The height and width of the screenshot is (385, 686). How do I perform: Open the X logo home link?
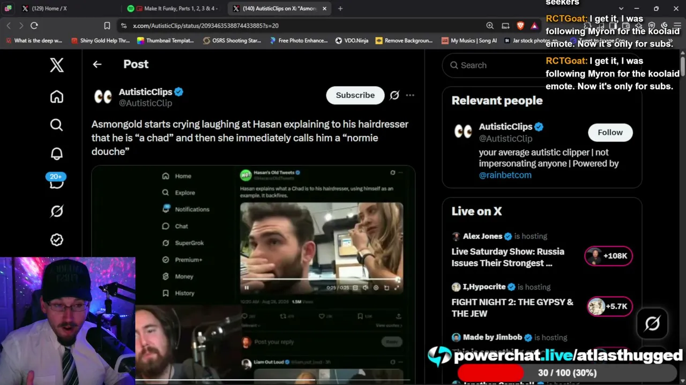pyautogui.click(x=56, y=65)
